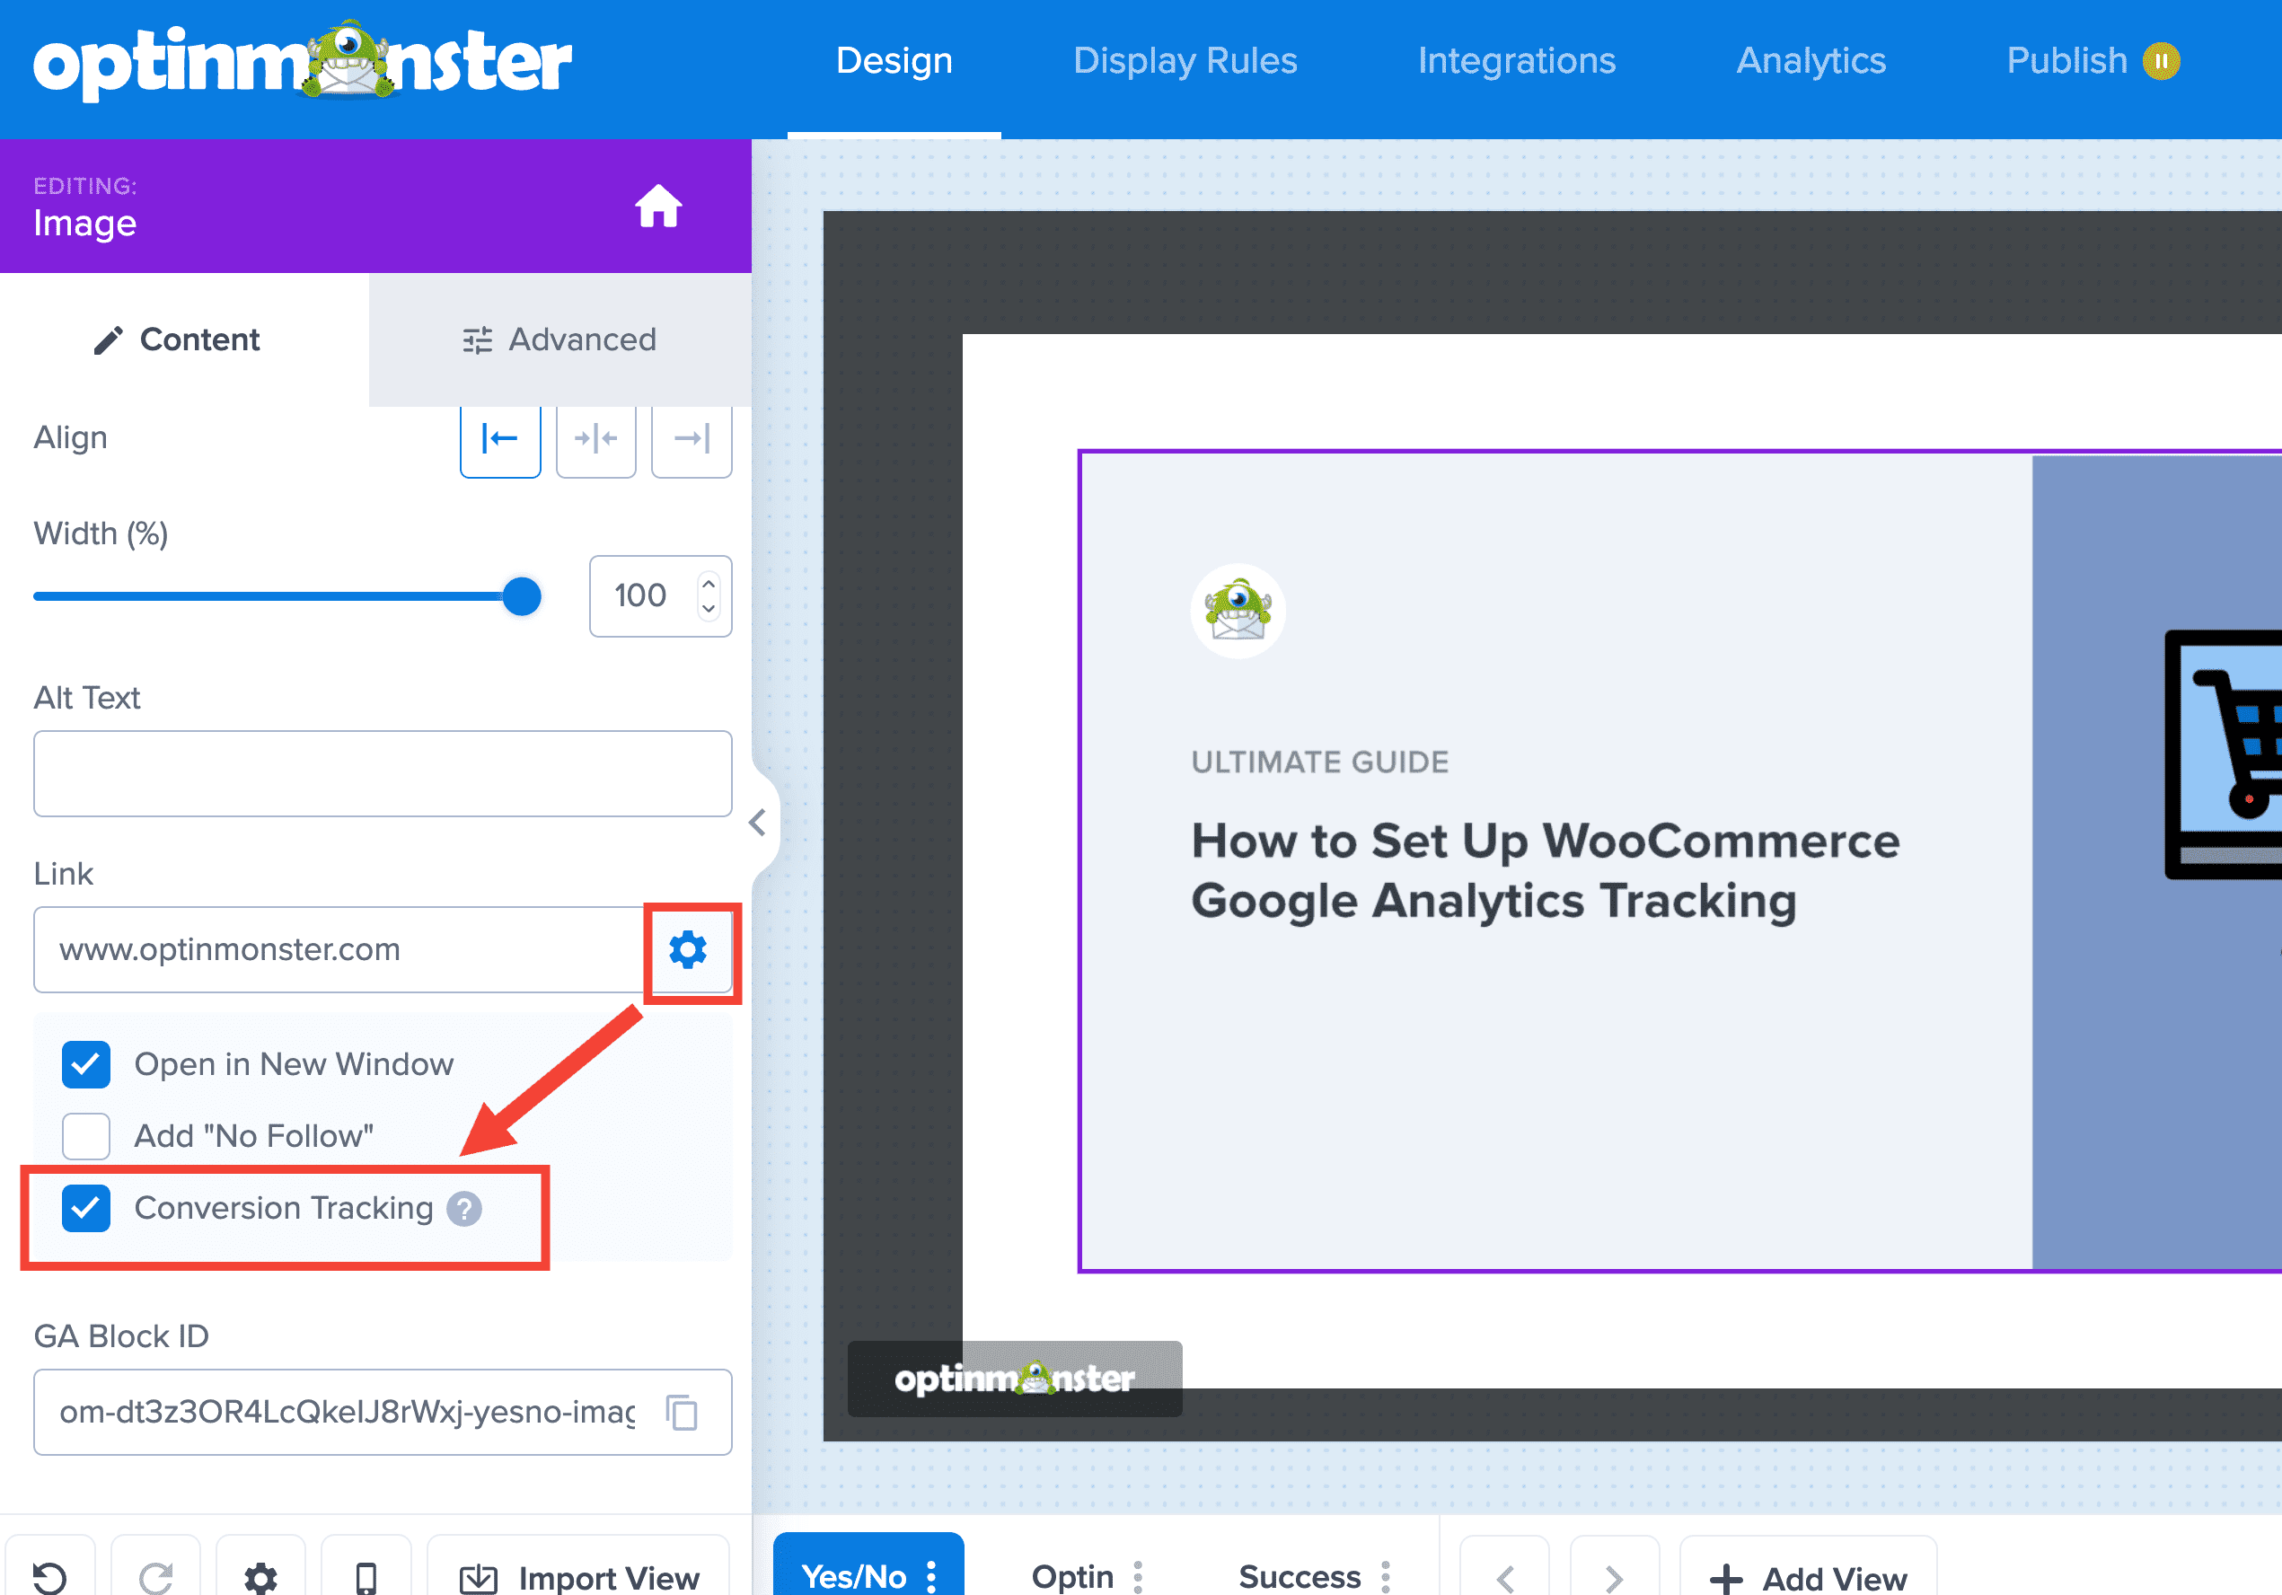Click the GA Block ID field

coord(383,1412)
